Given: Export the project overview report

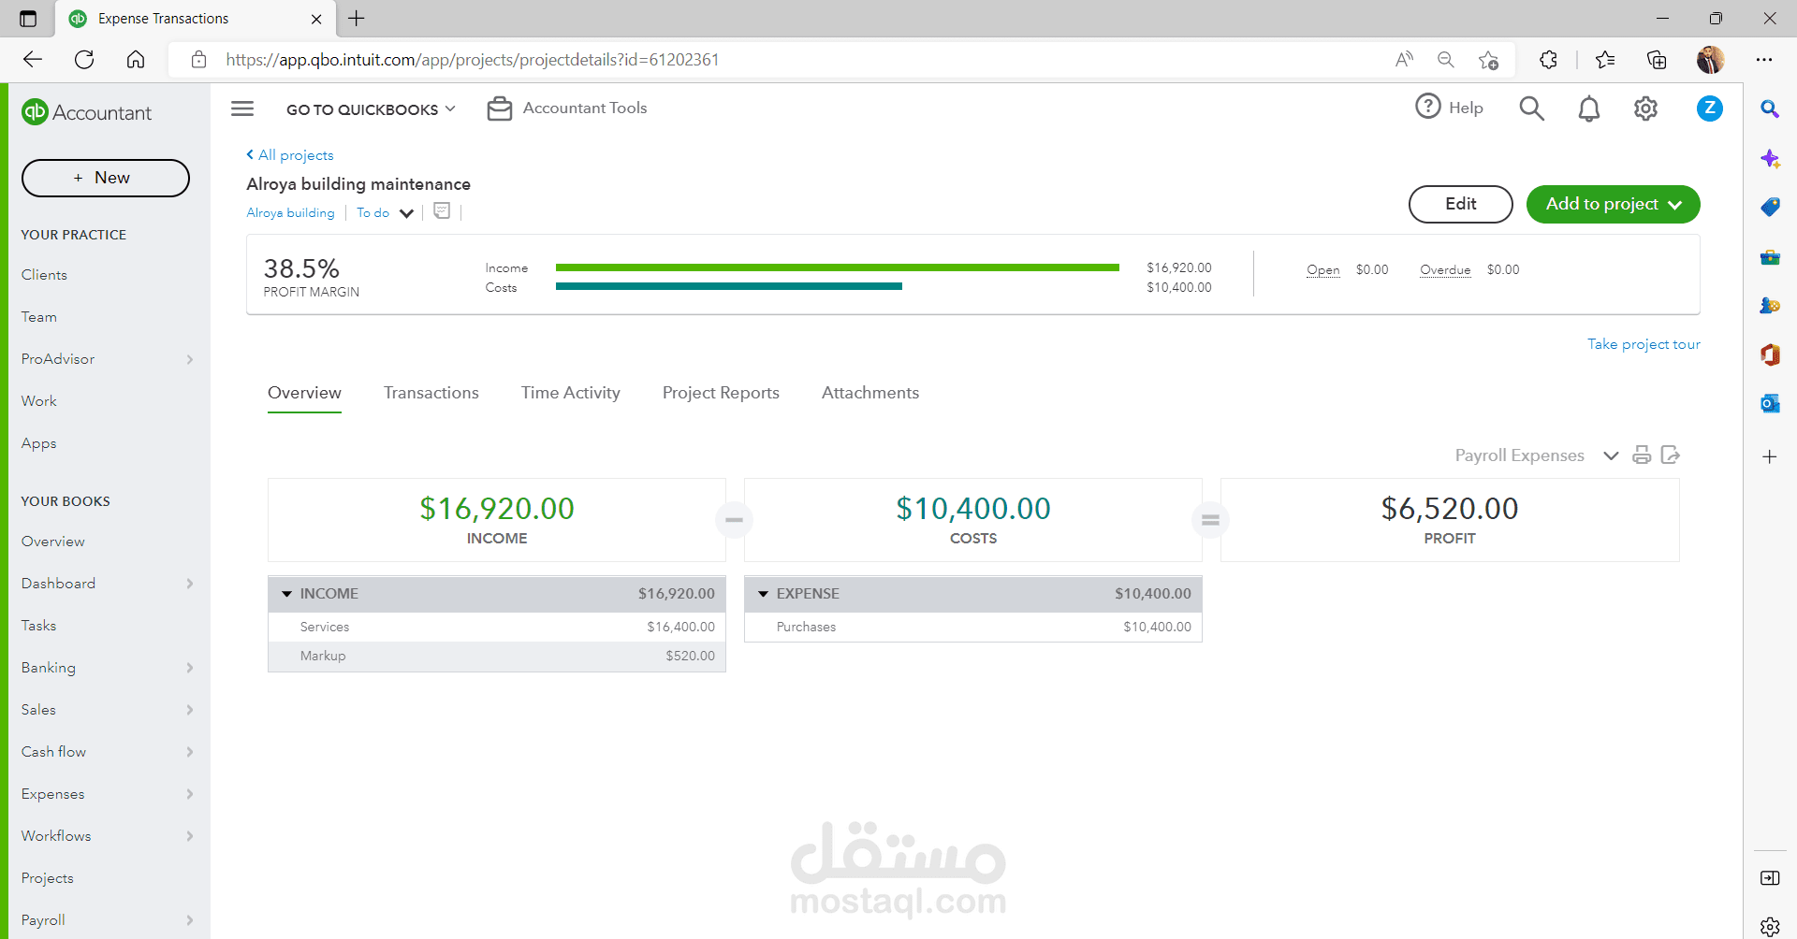Looking at the screenshot, I should [x=1671, y=455].
